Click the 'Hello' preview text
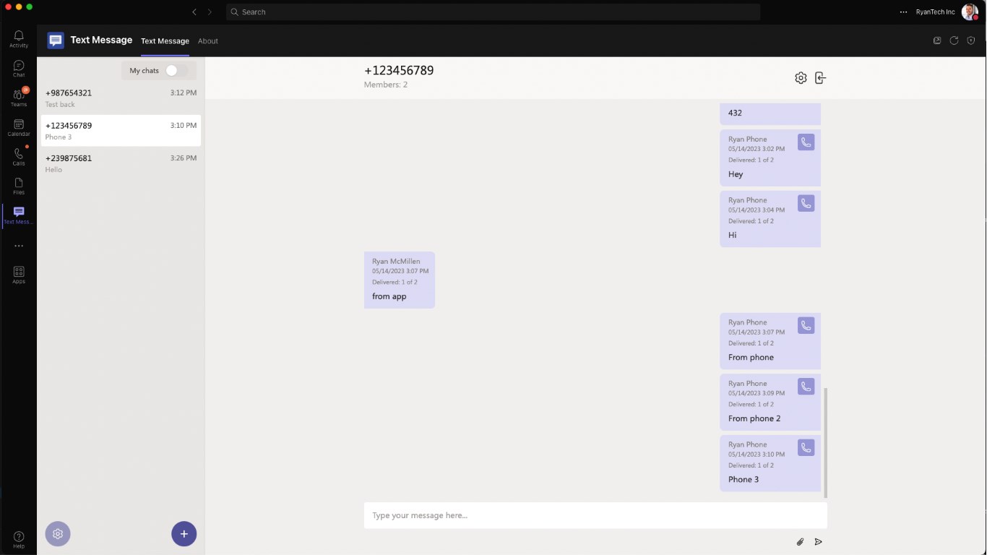This screenshot has width=987, height=555. point(53,170)
